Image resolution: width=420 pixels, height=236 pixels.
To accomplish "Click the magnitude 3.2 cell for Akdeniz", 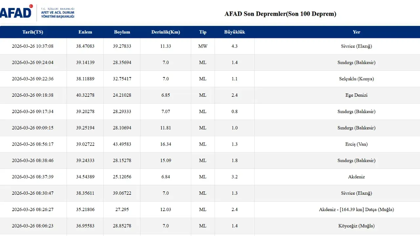I will point(235,177).
